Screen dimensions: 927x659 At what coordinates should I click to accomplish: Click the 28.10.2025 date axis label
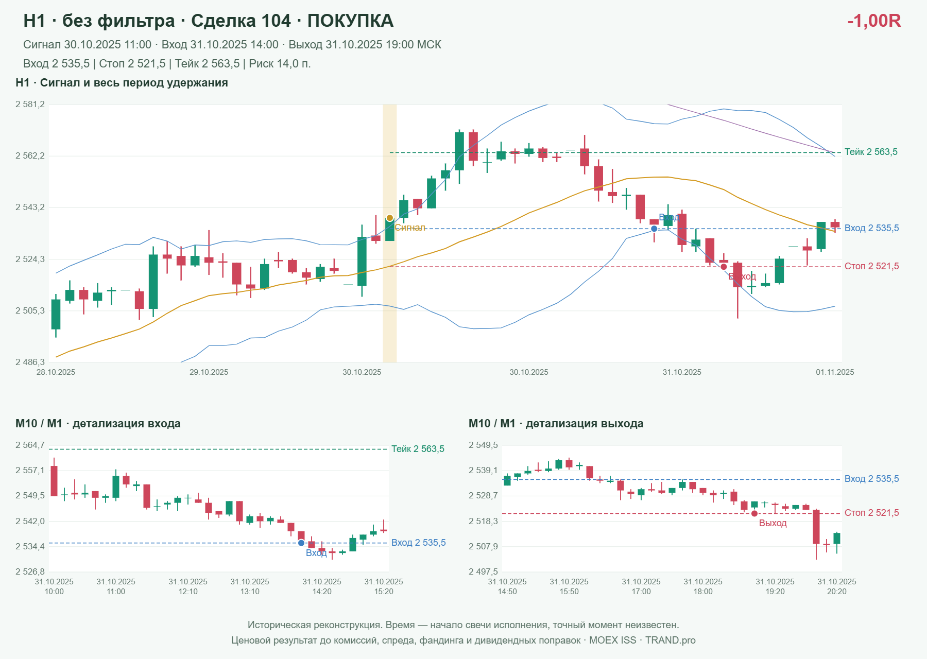tap(56, 372)
